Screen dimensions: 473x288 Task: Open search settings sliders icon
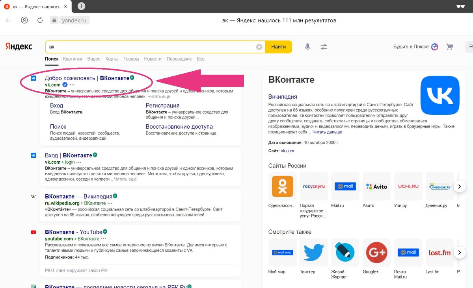[x=324, y=47]
